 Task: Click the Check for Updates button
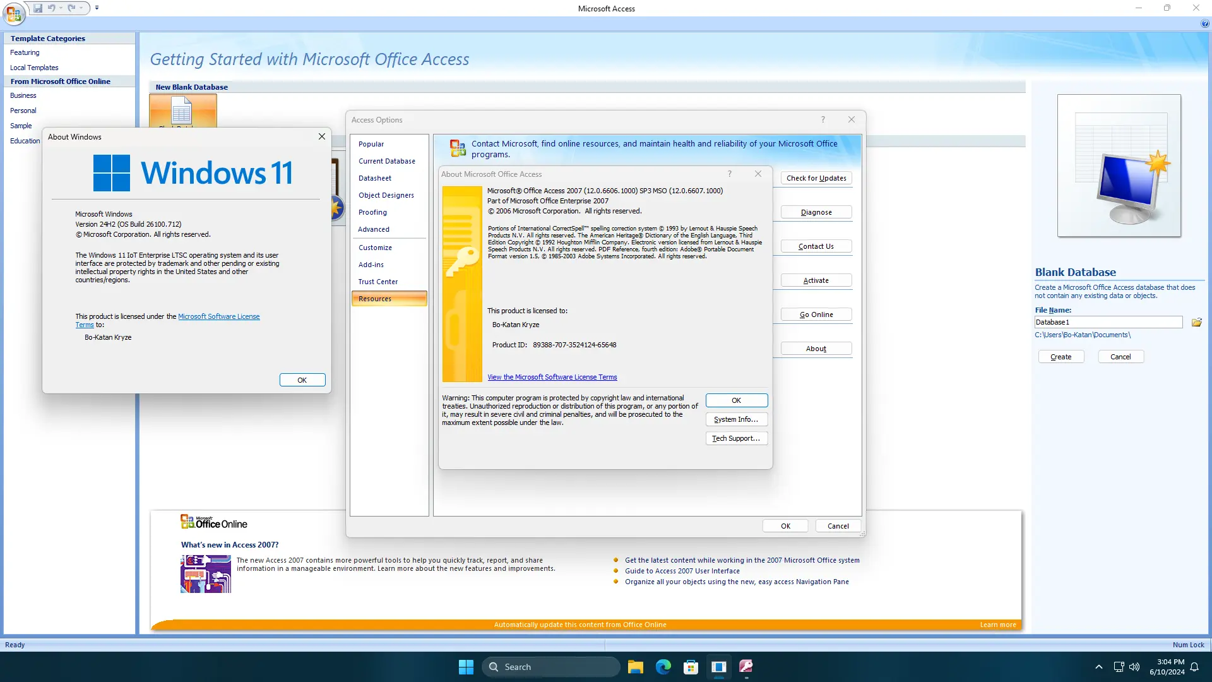816,178
